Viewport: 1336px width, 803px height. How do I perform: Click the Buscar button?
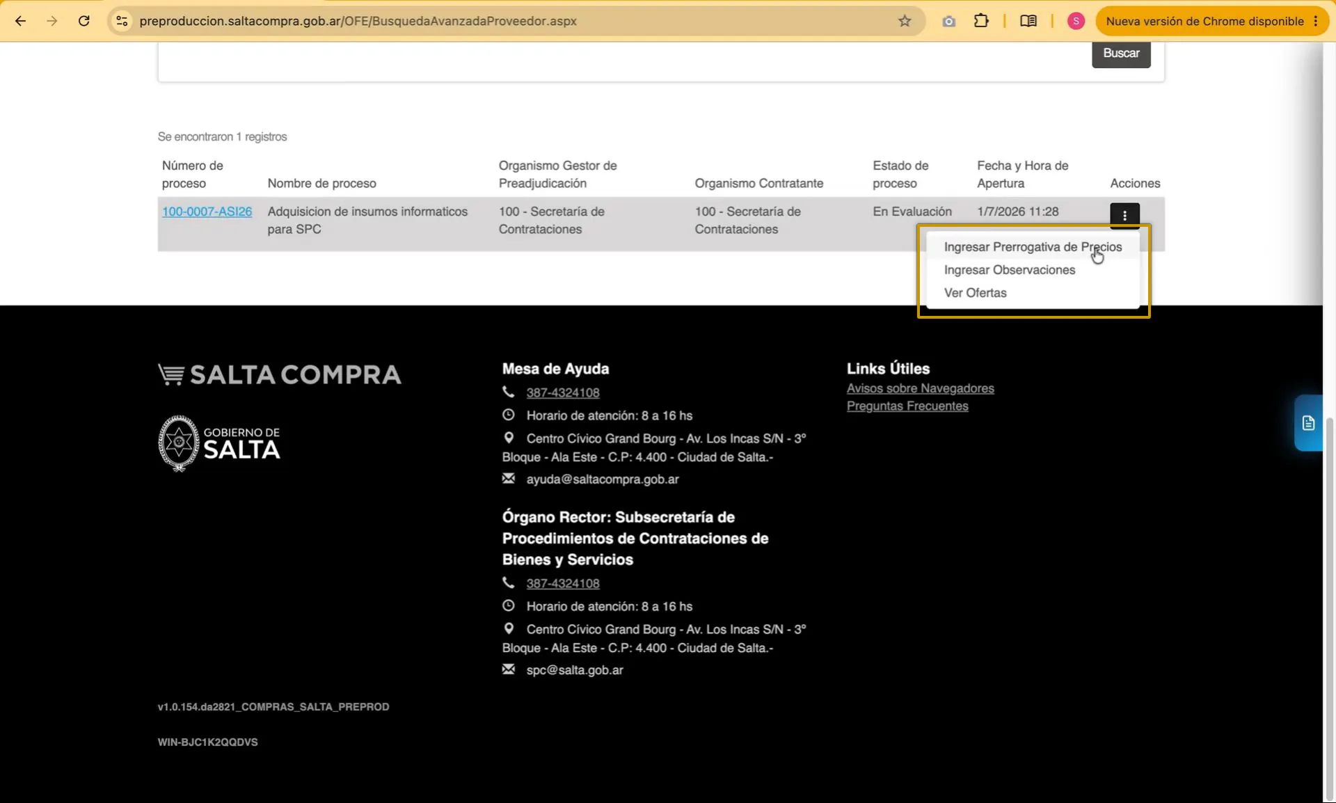pyautogui.click(x=1121, y=54)
